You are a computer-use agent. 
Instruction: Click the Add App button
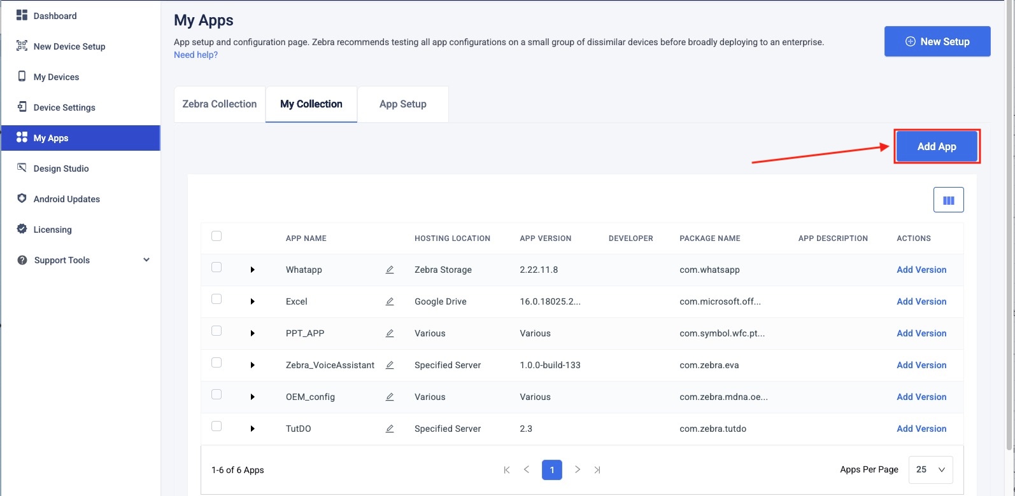936,147
